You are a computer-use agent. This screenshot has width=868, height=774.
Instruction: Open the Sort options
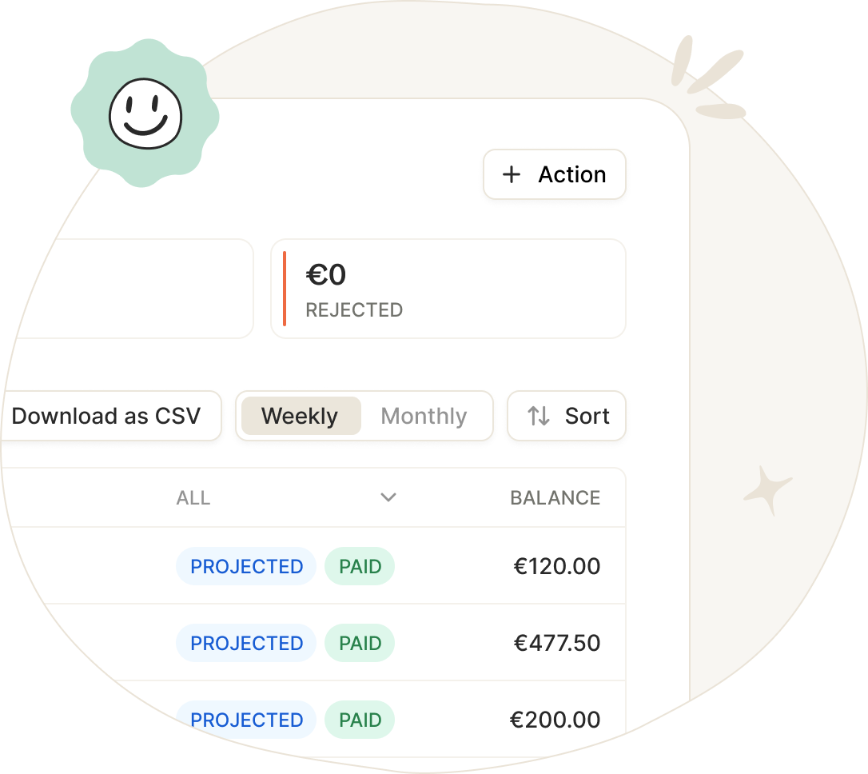(567, 416)
